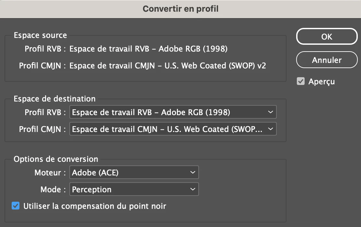Open the Mode dropdown showing Perception
This screenshot has height=227, width=361.
point(134,189)
